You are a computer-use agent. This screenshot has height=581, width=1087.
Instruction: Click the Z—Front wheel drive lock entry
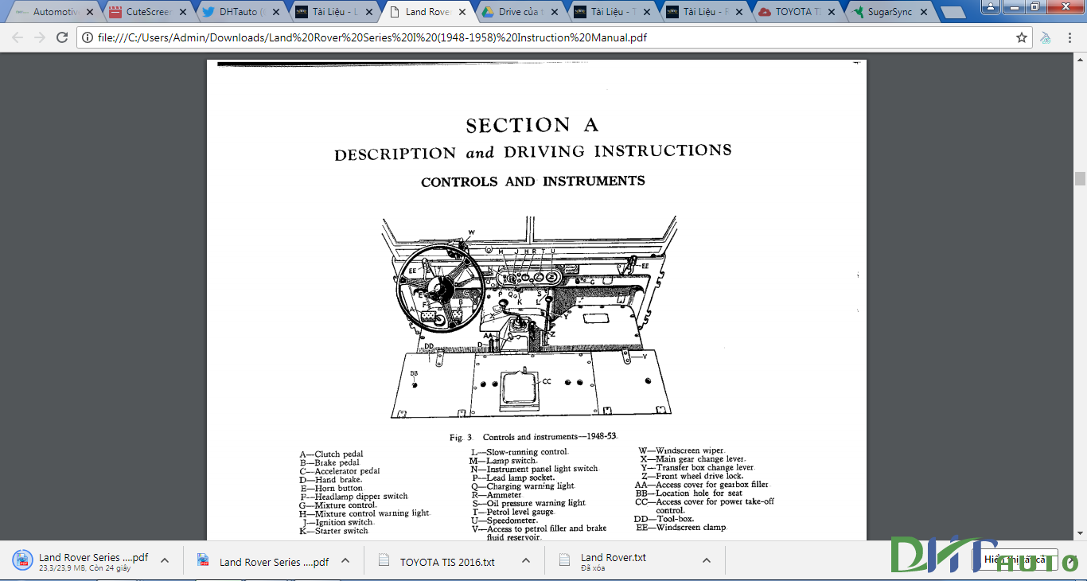[692, 476]
